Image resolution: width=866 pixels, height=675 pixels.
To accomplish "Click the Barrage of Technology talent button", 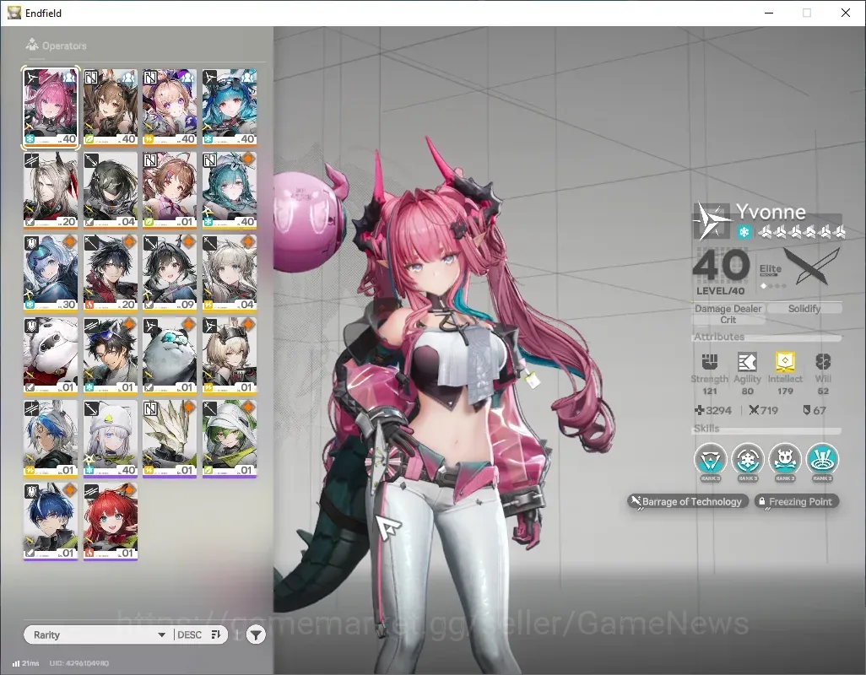I will 688,502.
